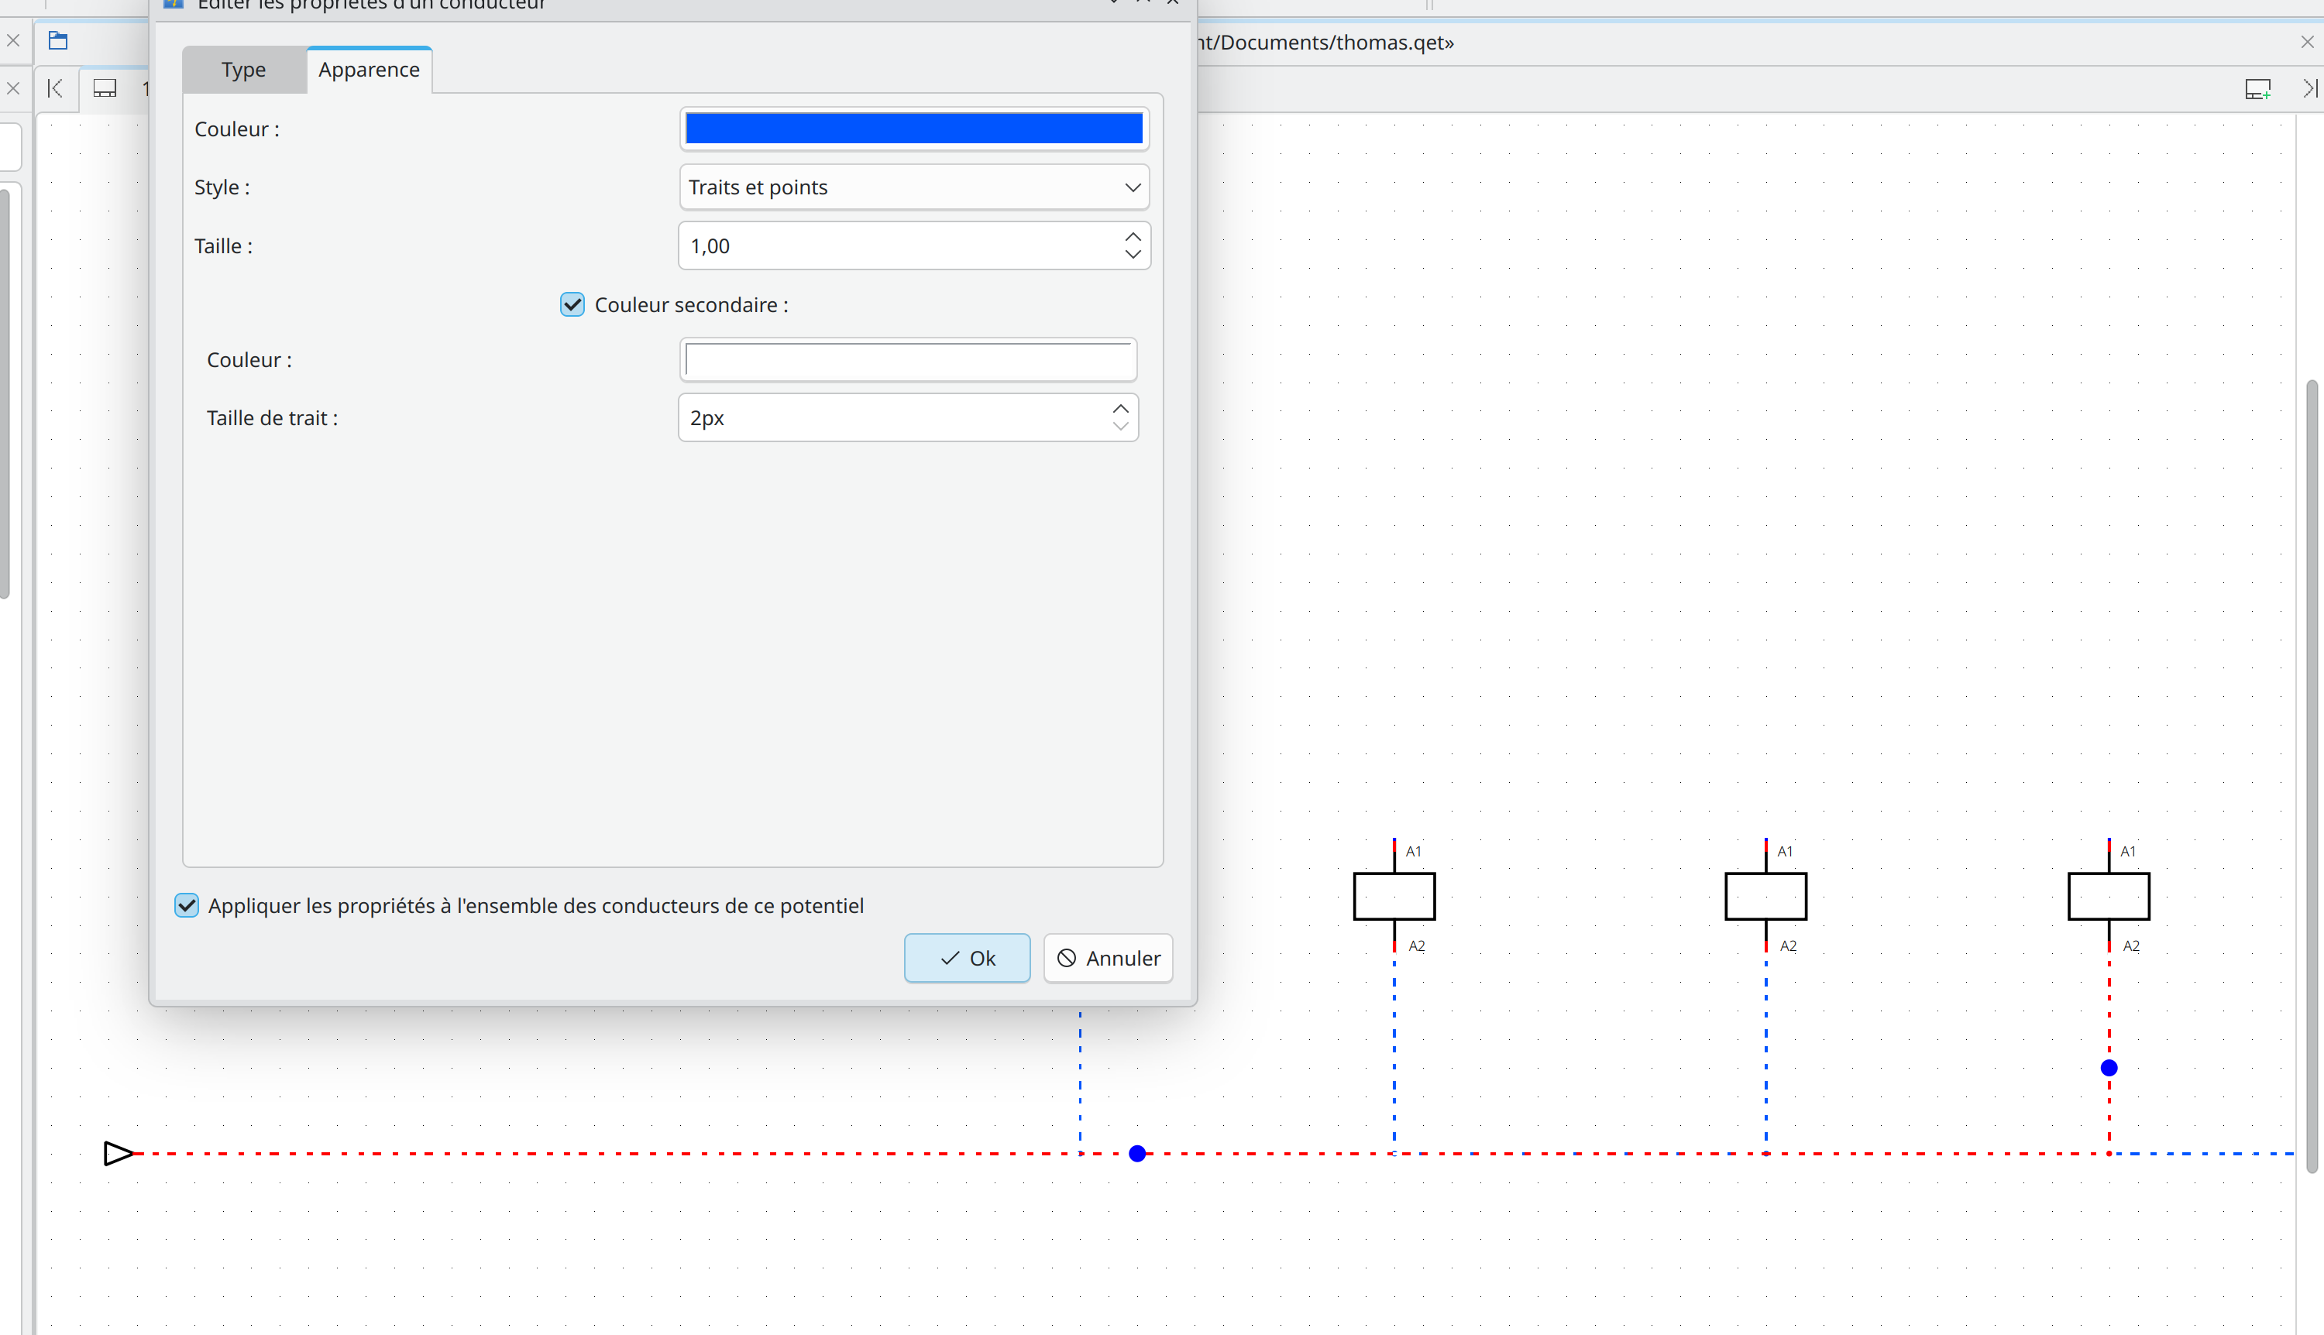Click the add new folio icon

click(2257, 89)
